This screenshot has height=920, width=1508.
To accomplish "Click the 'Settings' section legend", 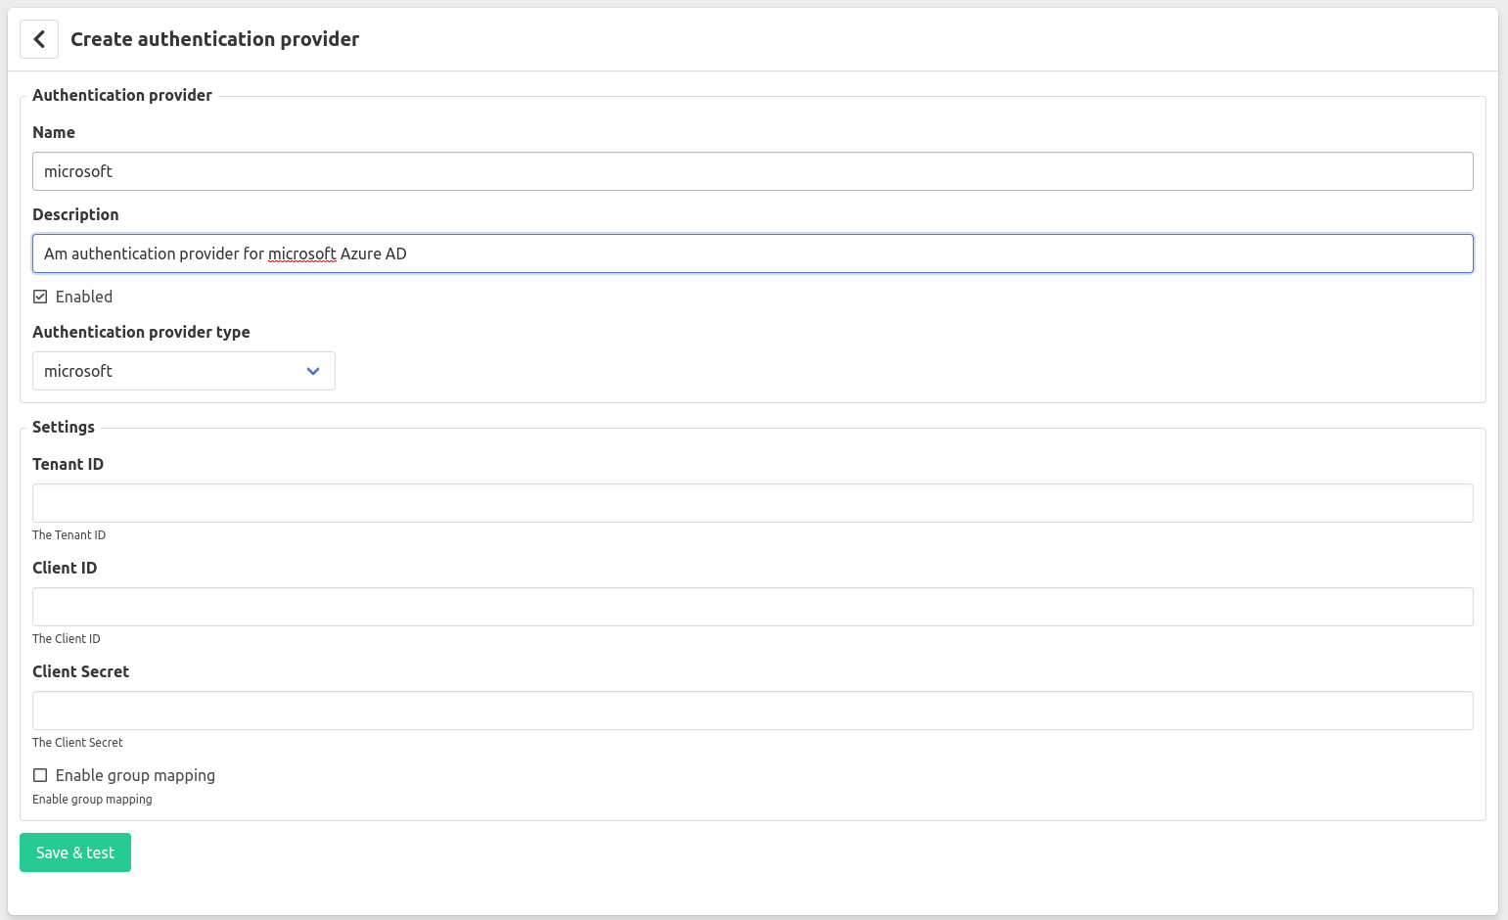I will tap(64, 427).
